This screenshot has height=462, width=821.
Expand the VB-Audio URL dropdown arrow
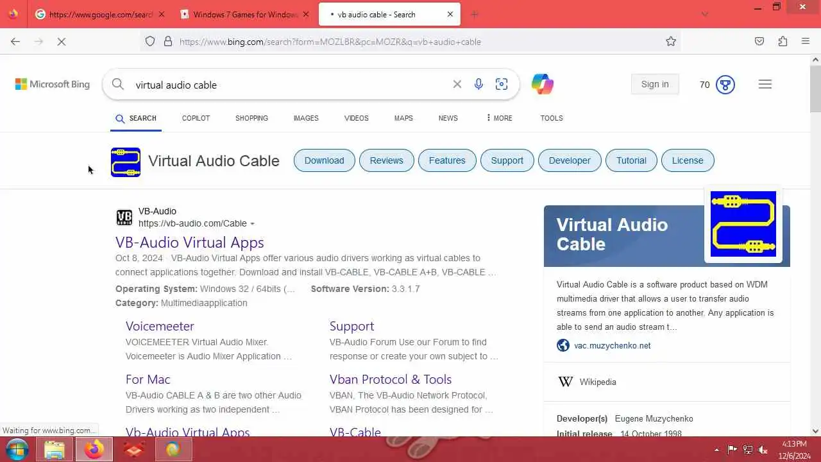[x=252, y=224]
